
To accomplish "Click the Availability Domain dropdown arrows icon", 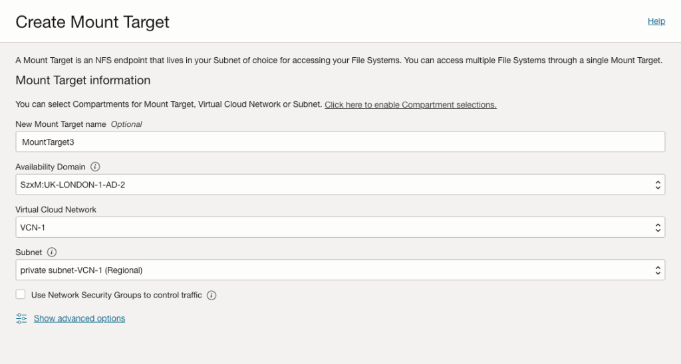I will point(658,185).
